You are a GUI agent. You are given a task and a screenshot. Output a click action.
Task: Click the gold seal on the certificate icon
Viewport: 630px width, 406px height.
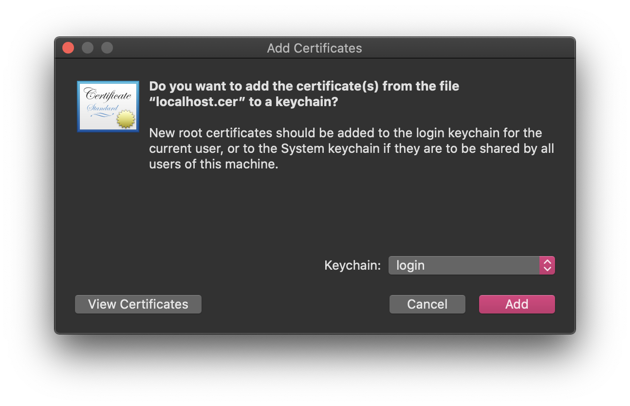pos(126,119)
